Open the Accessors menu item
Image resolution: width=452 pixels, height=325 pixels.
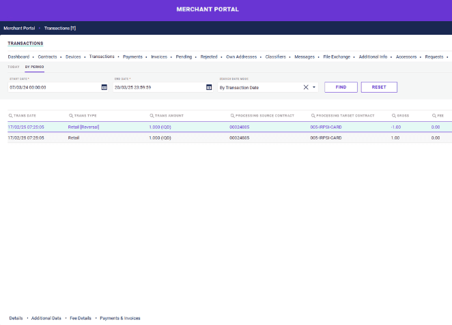406,57
